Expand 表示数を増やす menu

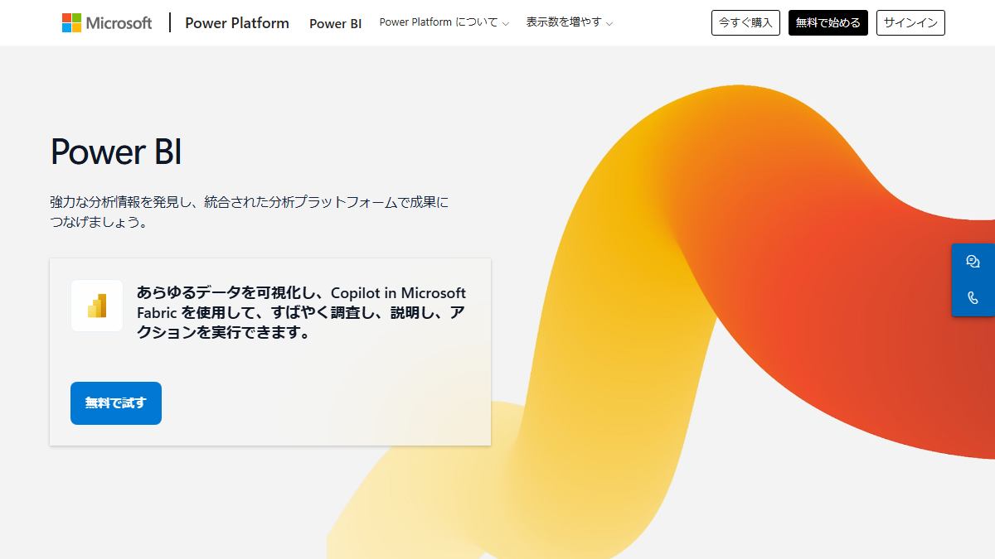tap(569, 23)
